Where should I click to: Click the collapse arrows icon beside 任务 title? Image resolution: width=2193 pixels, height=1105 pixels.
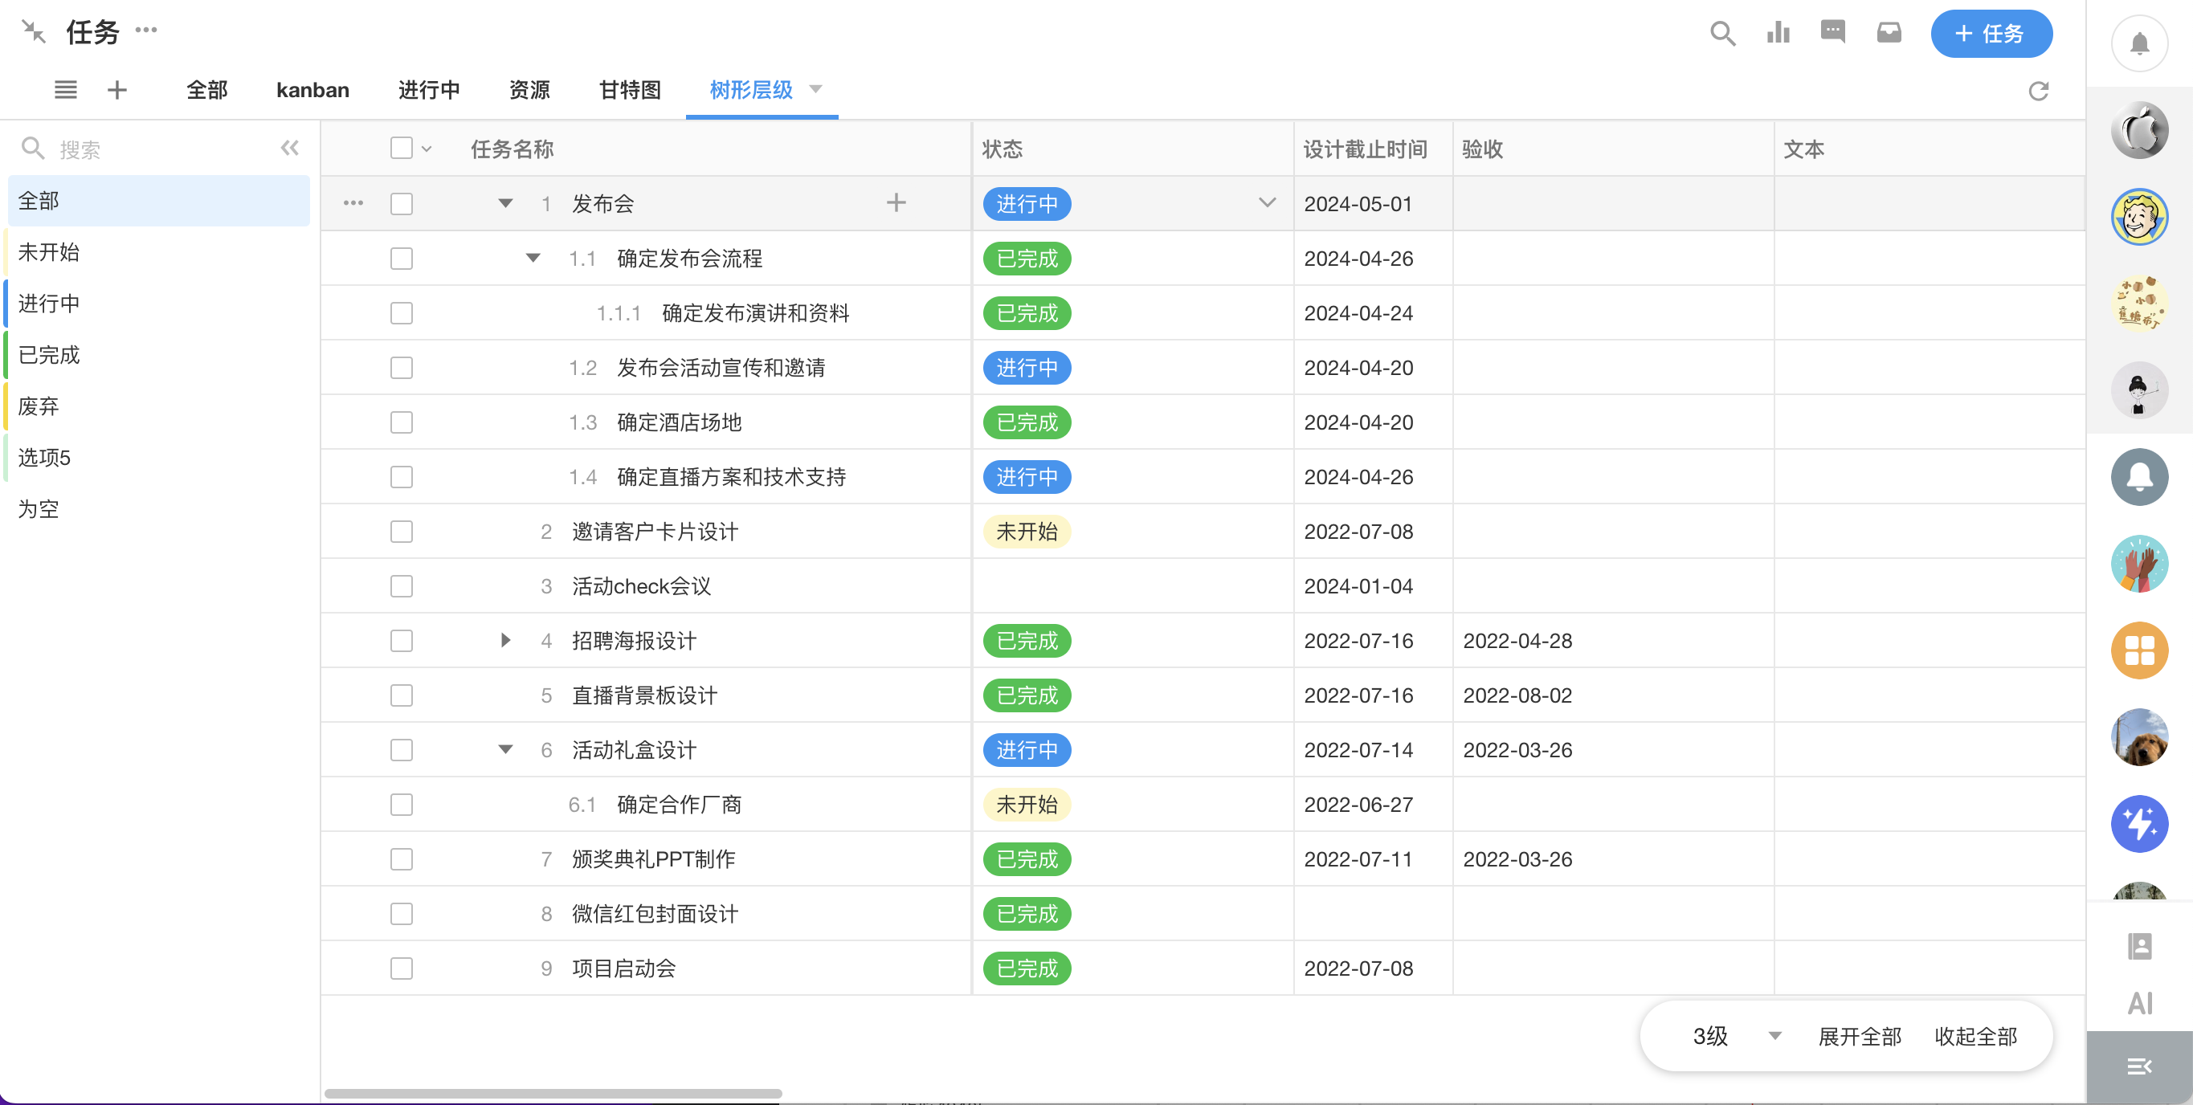pos(33,31)
